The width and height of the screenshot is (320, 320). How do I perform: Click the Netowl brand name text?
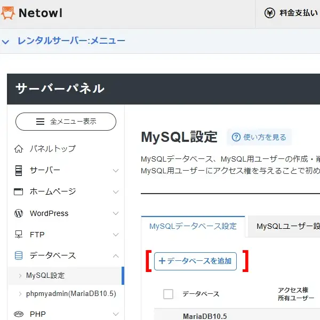click(41, 13)
